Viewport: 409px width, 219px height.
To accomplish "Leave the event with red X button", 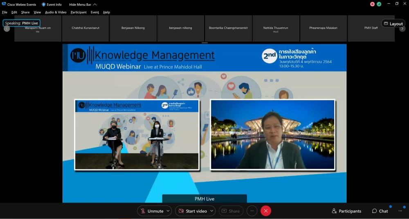I will point(266,211).
